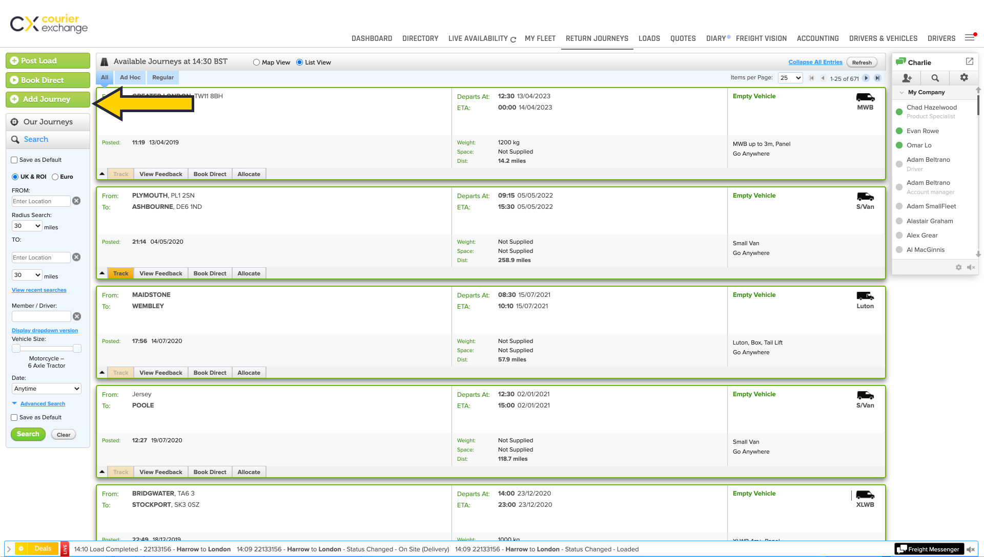This screenshot has width=984, height=557.
Task: Switch to the Ad Hoc tab
Action: pos(130,77)
